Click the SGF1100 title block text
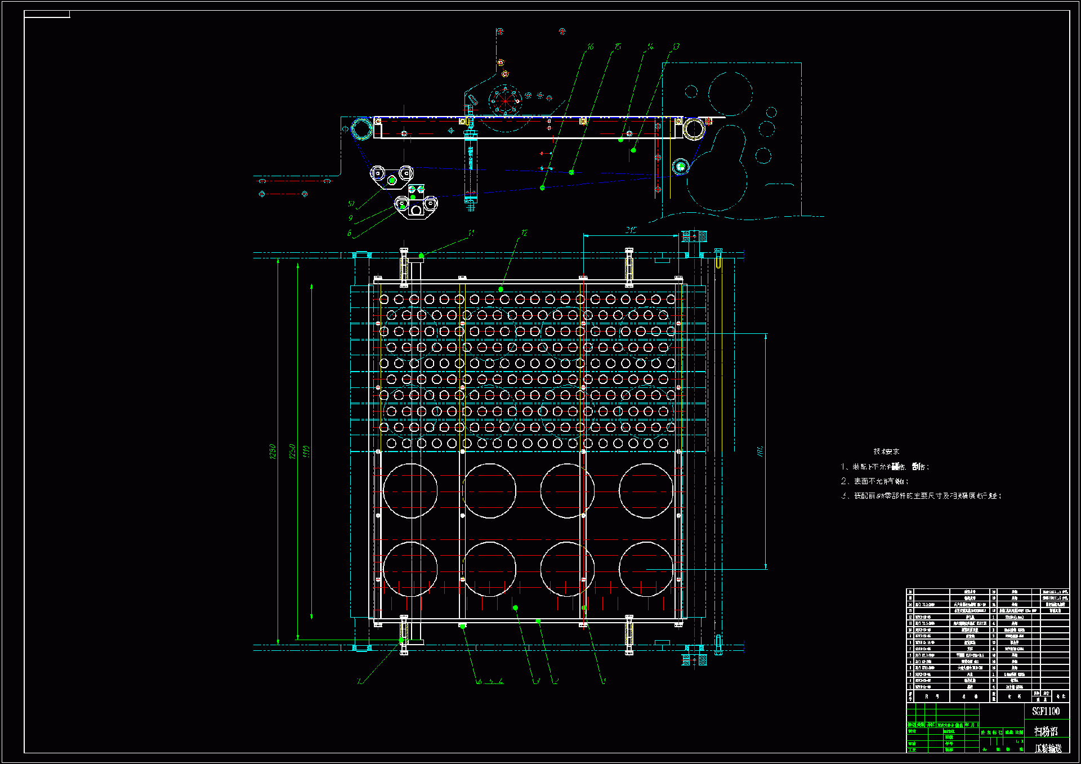1081x764 pixels. click(x=1046, y=711)
